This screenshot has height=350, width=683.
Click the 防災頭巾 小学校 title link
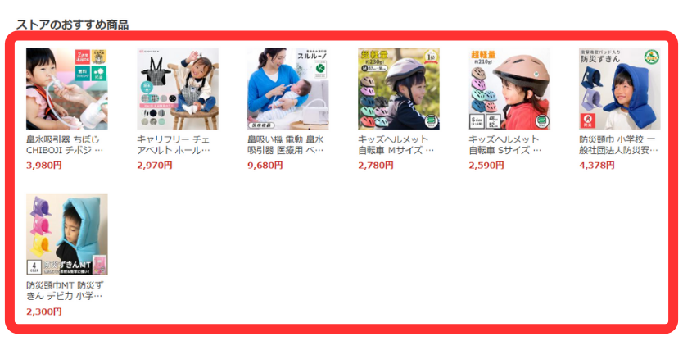click(618, 145)
